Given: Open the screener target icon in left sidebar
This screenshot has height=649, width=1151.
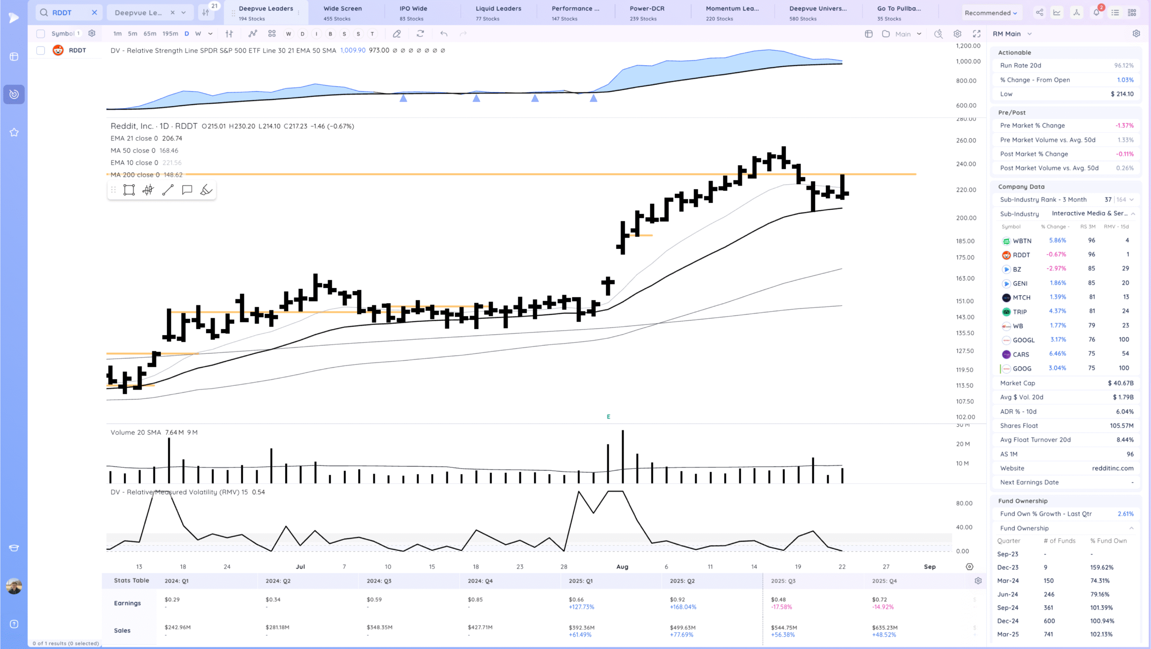Looking at the screenshot, I should (x=14, y=94).
